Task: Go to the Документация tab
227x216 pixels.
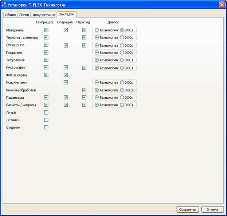Action: pos(44,15)
